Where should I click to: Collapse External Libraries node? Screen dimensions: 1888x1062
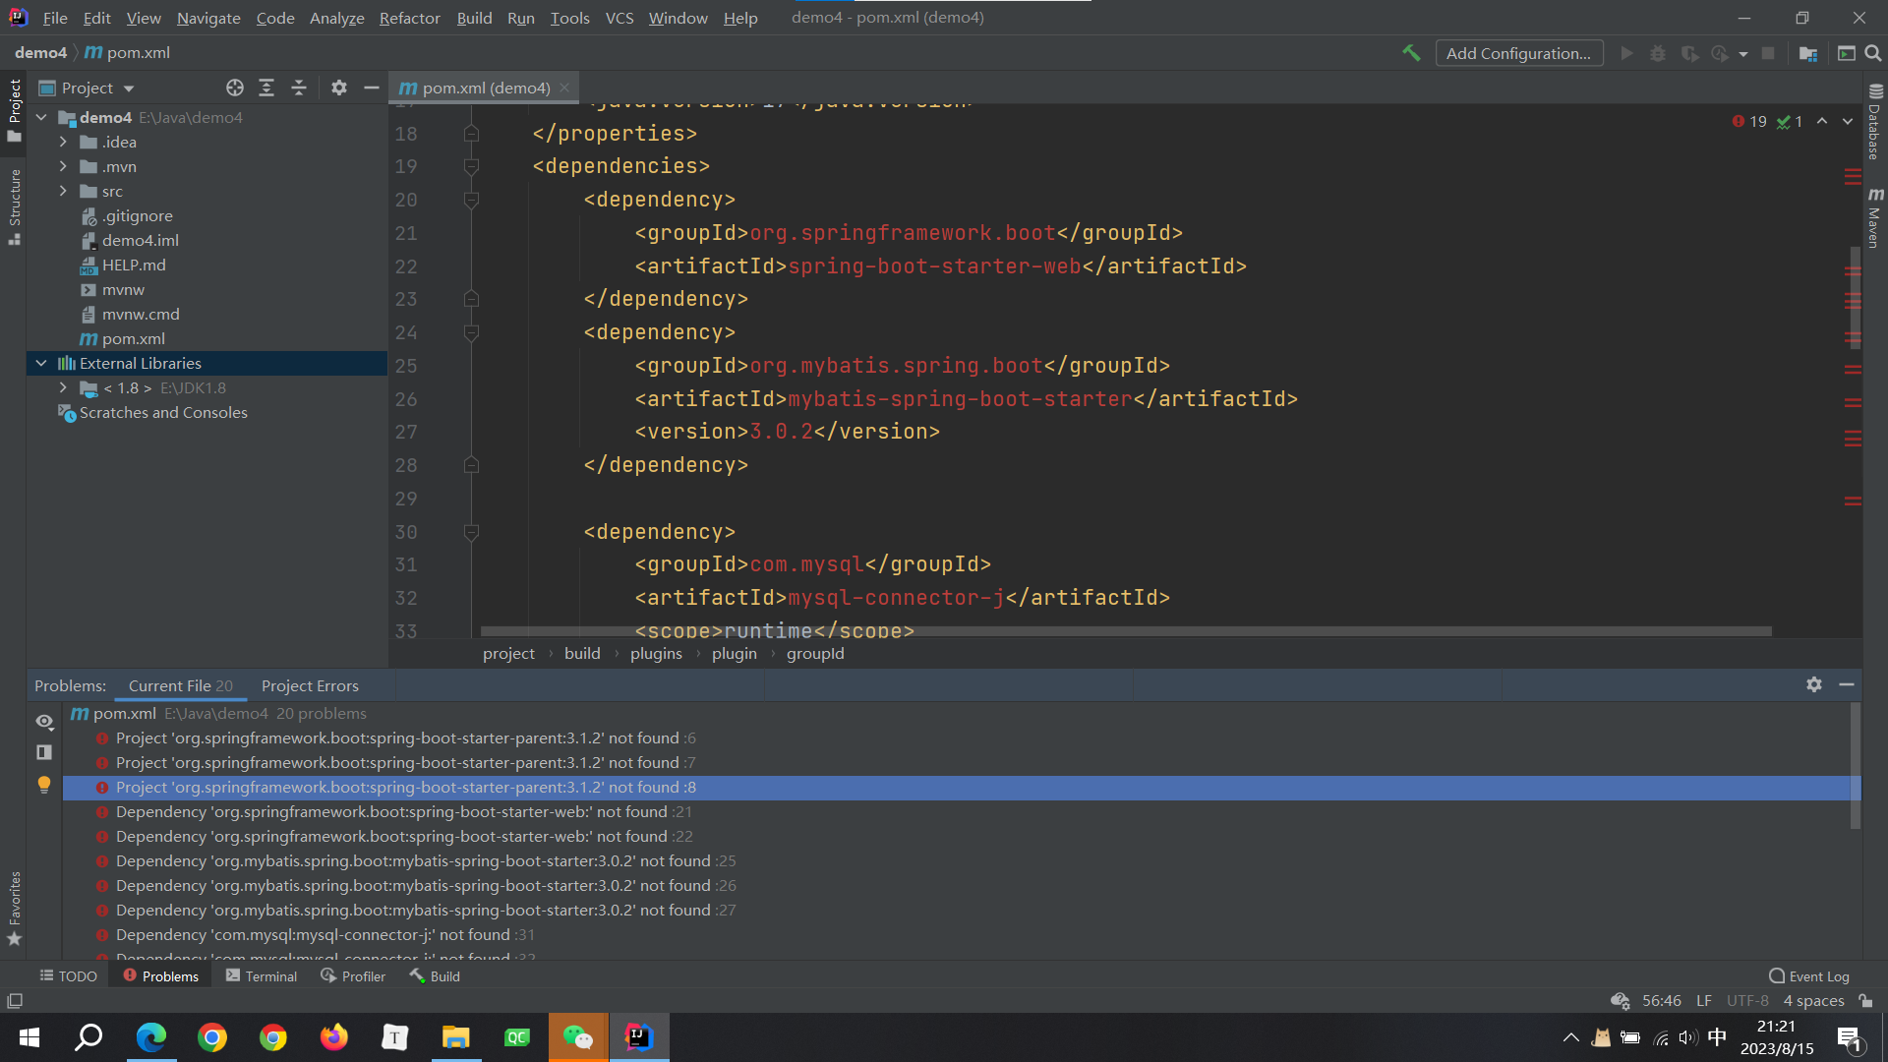click(x=41, y=363)
